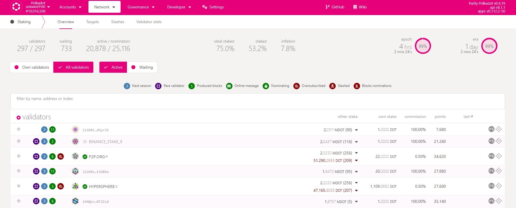This screenshot has width=516, height=208.
Task: Click the Blocks nominations legend icon
Action: (357, 86)
